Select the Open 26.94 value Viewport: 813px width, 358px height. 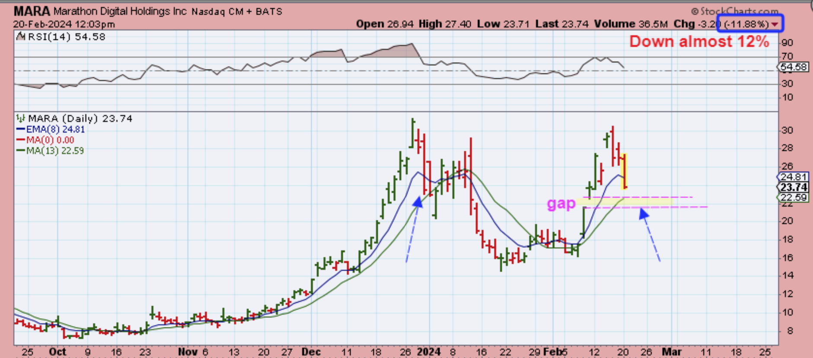tap(384, 24)
